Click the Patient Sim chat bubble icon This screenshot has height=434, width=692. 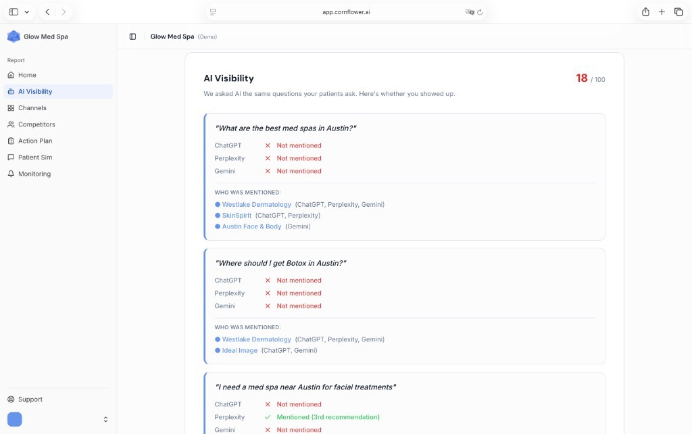coord(13,157)
